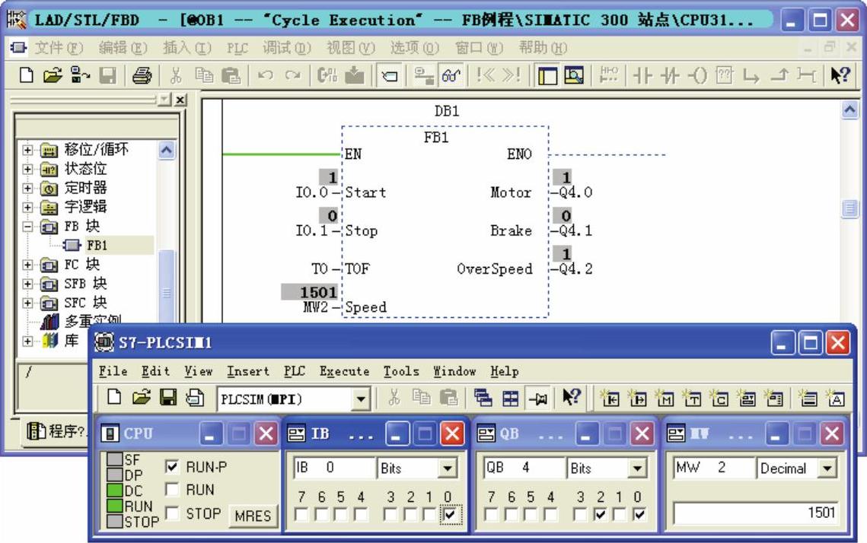Insert an empty box element
This screenshot has height=543, width=867.
pyautogui.click(x=724, y=75)
